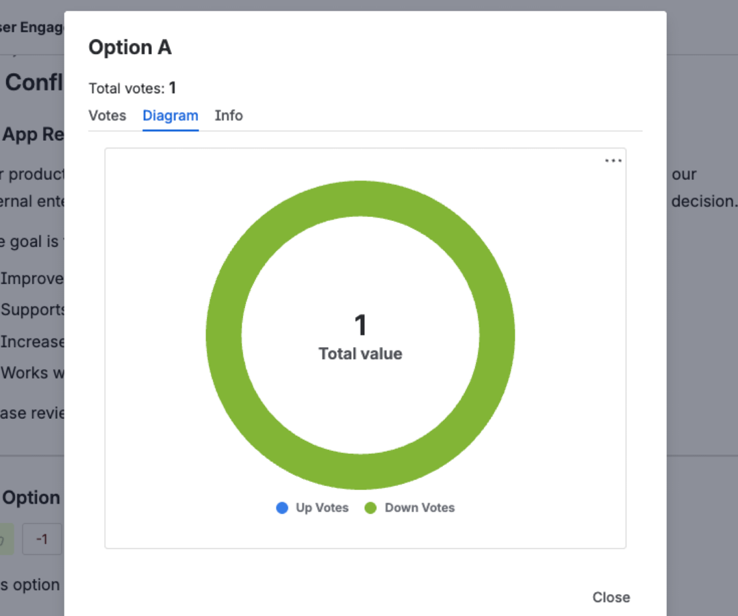Image resolution: width=738 pixels, height=616 pixels.
Task: Click the Total value center number
Action: pos(360,326)
